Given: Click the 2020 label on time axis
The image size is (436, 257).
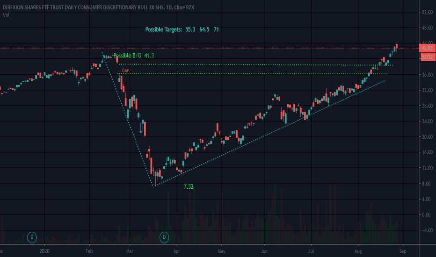Looking at the screenshot, I should [x=44, y=251].
